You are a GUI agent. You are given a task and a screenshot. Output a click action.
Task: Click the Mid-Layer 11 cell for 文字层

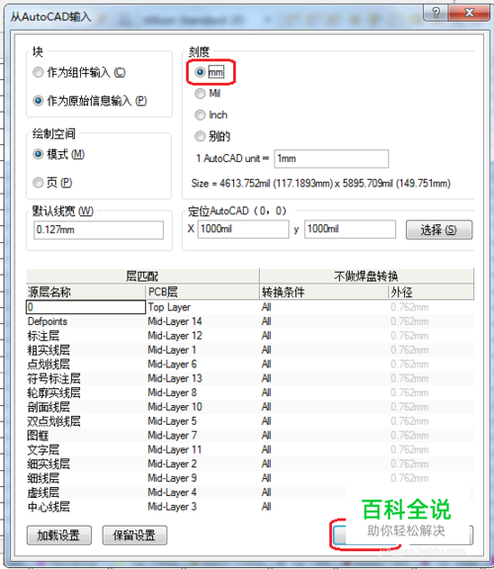203,449
